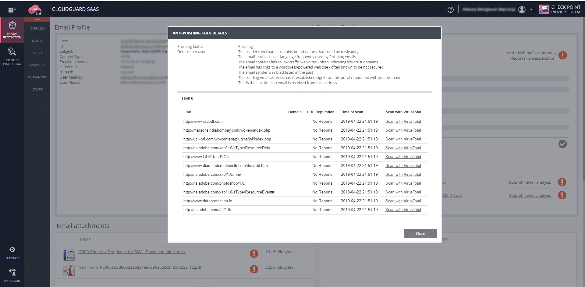
Task: Click the Email Profile page heading
Action: pyautogui.click(x=72, y=27)
